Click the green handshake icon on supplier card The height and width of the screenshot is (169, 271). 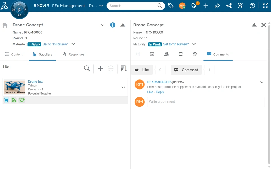[22, 100]
